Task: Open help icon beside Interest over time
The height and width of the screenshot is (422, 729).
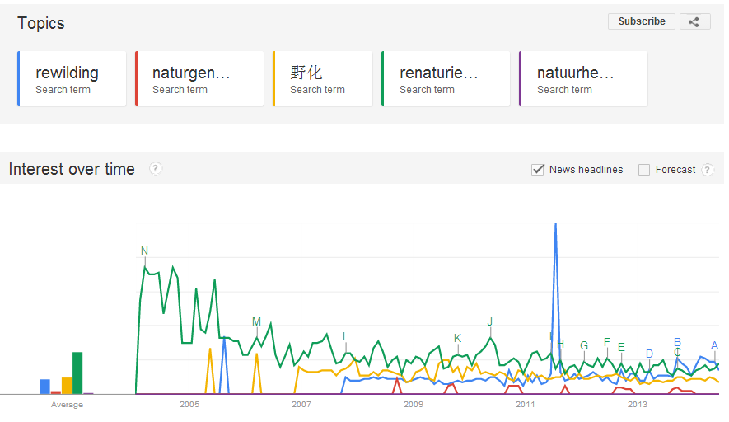Action: [x=156, y=168]
